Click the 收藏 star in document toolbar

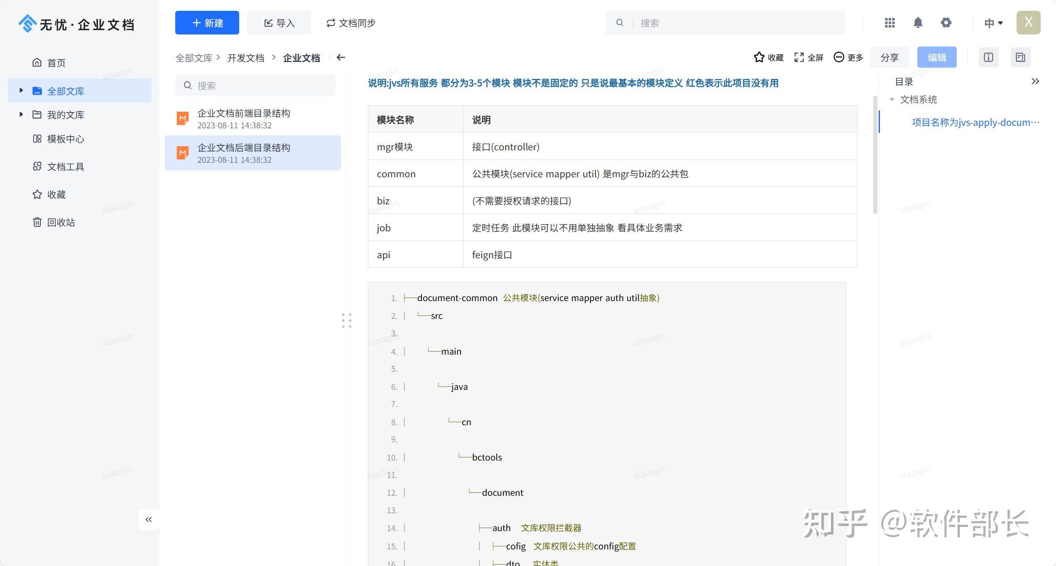tap(768, 57)
